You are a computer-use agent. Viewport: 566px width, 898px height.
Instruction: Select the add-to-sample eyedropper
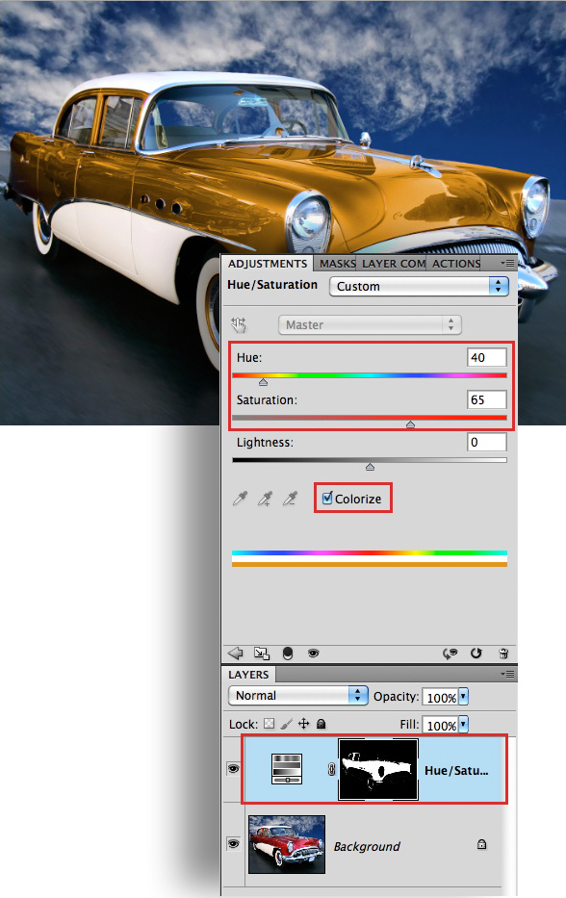pos(265,499)
